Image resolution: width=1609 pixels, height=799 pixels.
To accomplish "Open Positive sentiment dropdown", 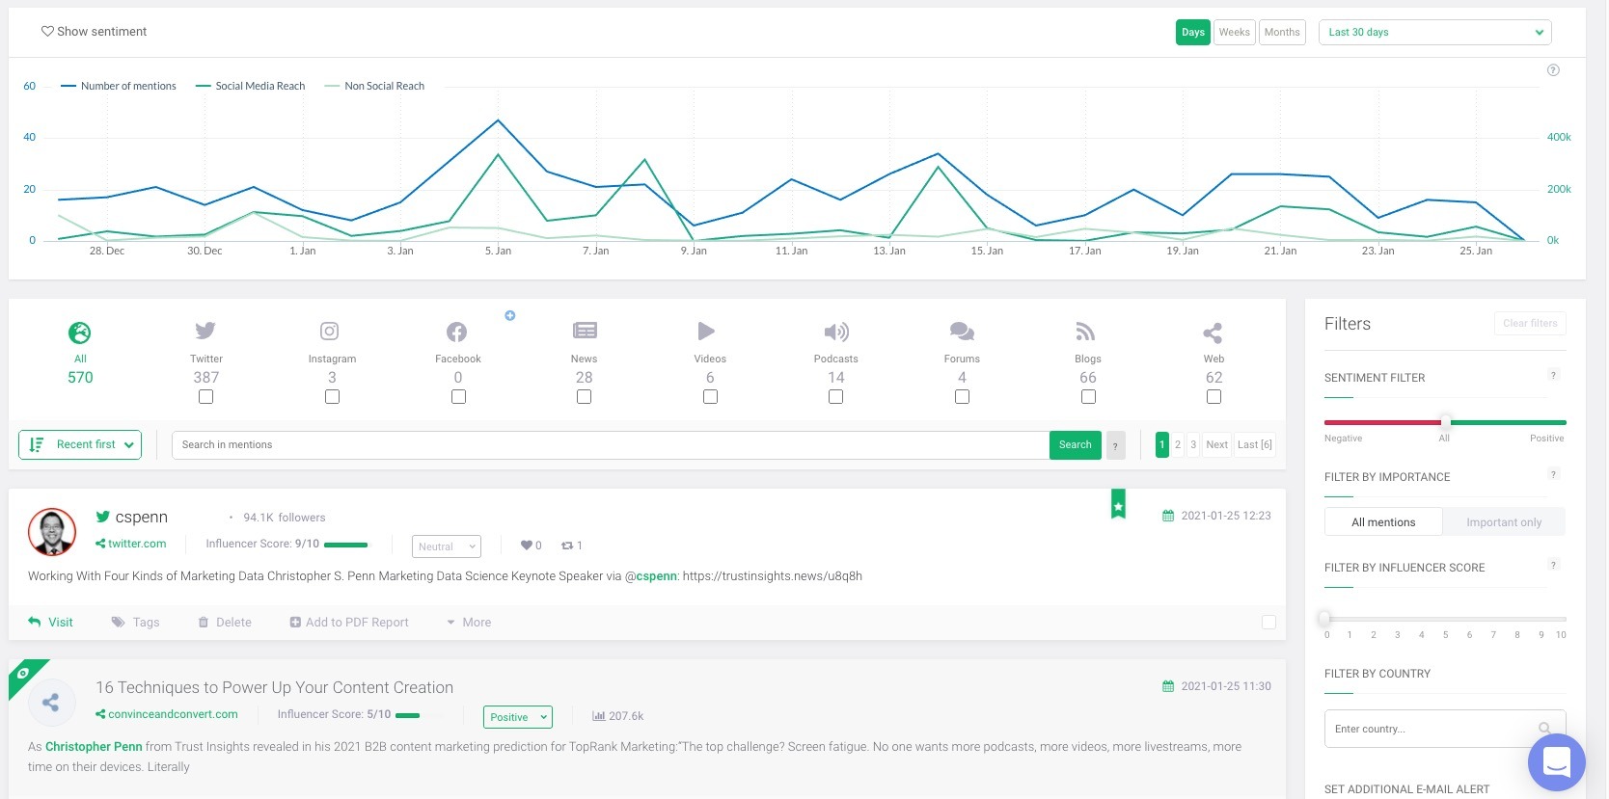I will [517, 717].
